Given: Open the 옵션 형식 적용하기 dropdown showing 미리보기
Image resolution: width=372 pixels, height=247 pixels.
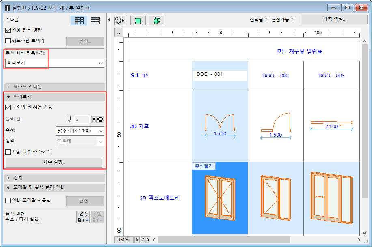Looking at the screenshot, I should pos(54,63).
